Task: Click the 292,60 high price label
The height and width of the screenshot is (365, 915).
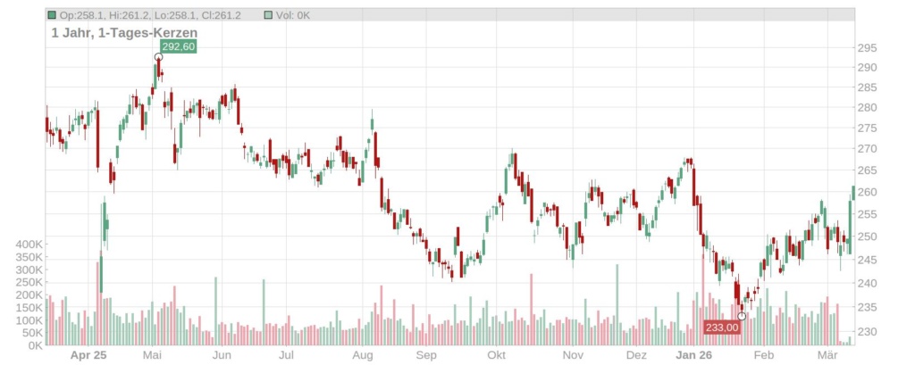Action: [177, 46]
